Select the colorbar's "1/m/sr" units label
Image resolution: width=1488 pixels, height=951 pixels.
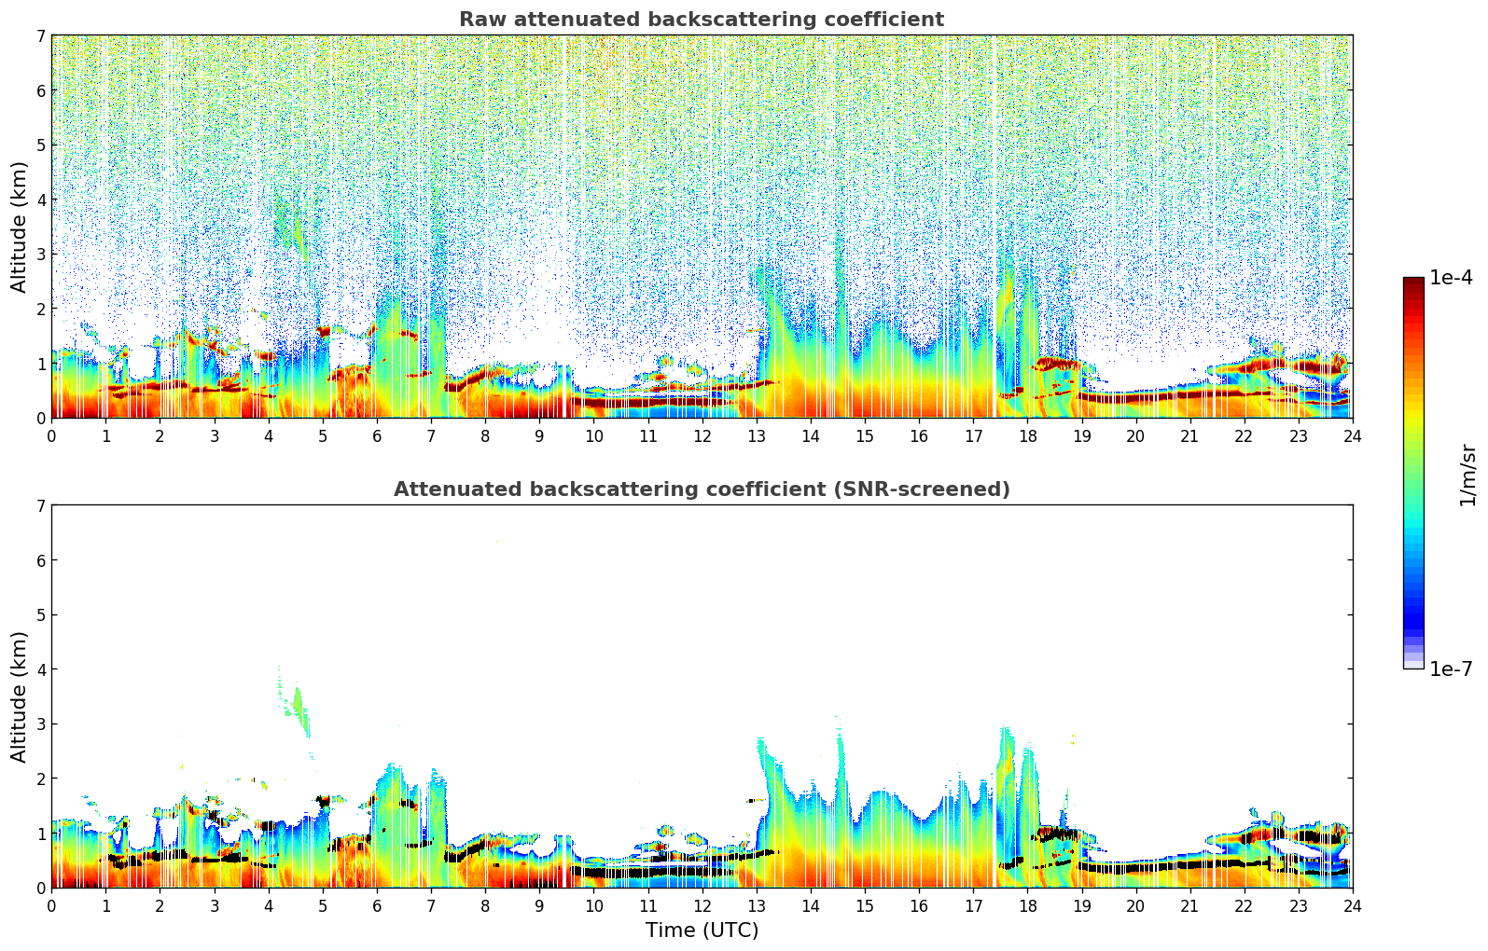[1467, 475]
